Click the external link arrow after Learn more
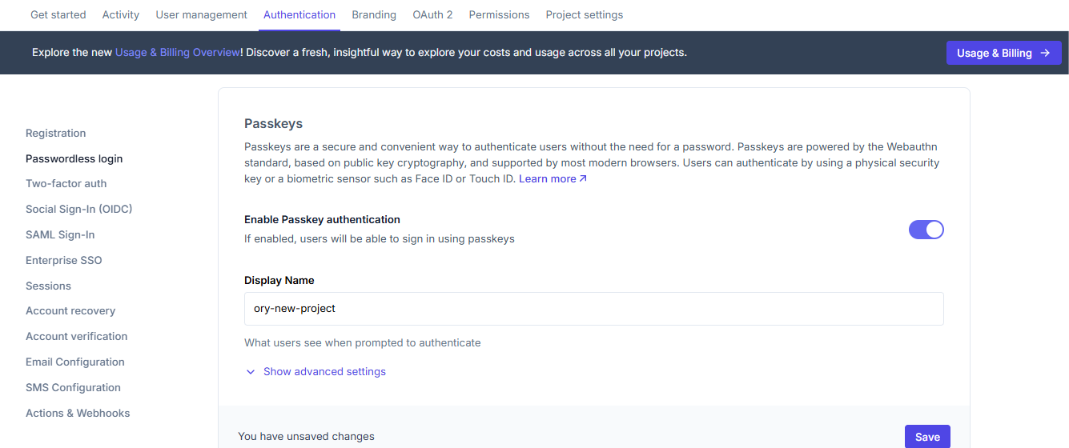The image size is (1069, 448). 583,179
